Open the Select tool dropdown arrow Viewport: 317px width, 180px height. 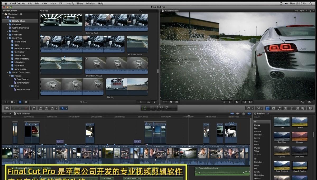point(66,108)
